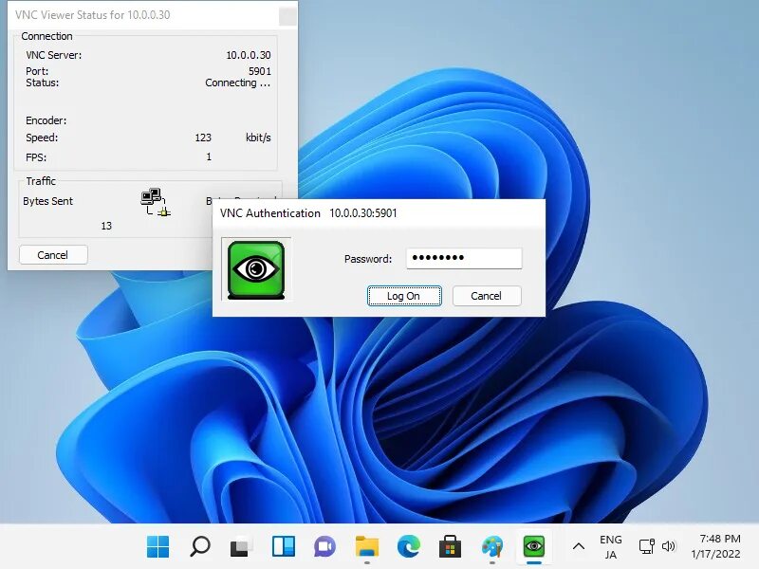Click the Bytes Sent label
This screenshot has width=759, height=569.
(48, 201)
